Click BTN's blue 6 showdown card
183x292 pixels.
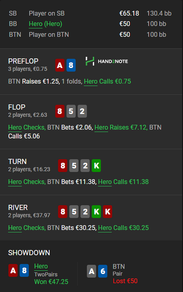point(103,271)
